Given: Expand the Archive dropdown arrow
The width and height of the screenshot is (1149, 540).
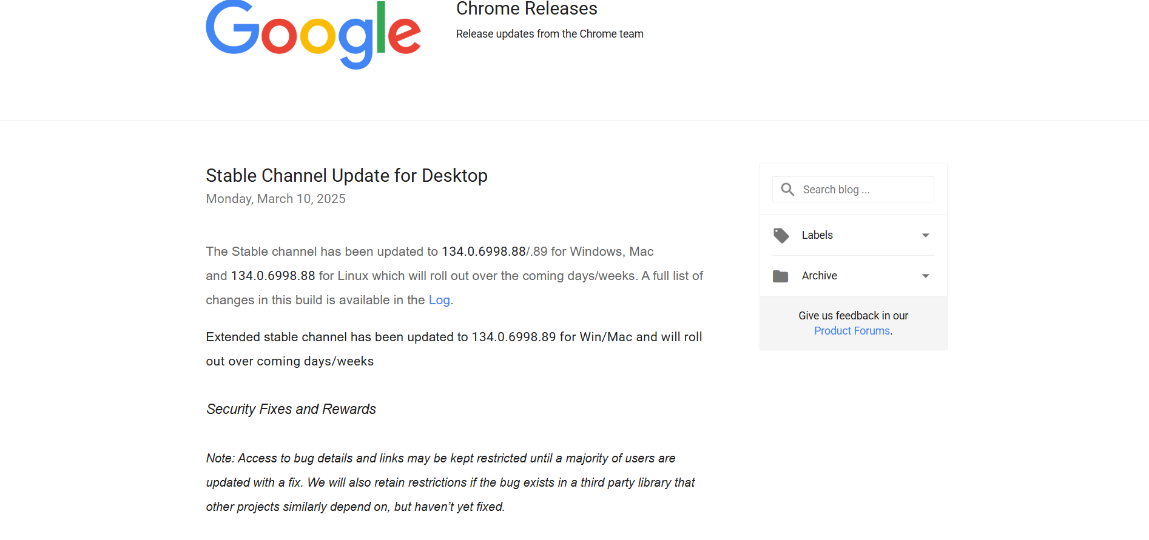Looking at the screenshot, I should pos(925,276).
